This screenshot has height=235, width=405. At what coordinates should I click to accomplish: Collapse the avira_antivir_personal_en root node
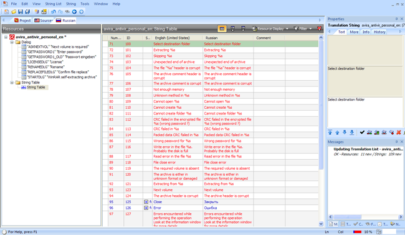click(6, 37)
